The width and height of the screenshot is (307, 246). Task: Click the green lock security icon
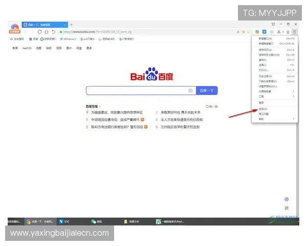(x=61, y=32)
